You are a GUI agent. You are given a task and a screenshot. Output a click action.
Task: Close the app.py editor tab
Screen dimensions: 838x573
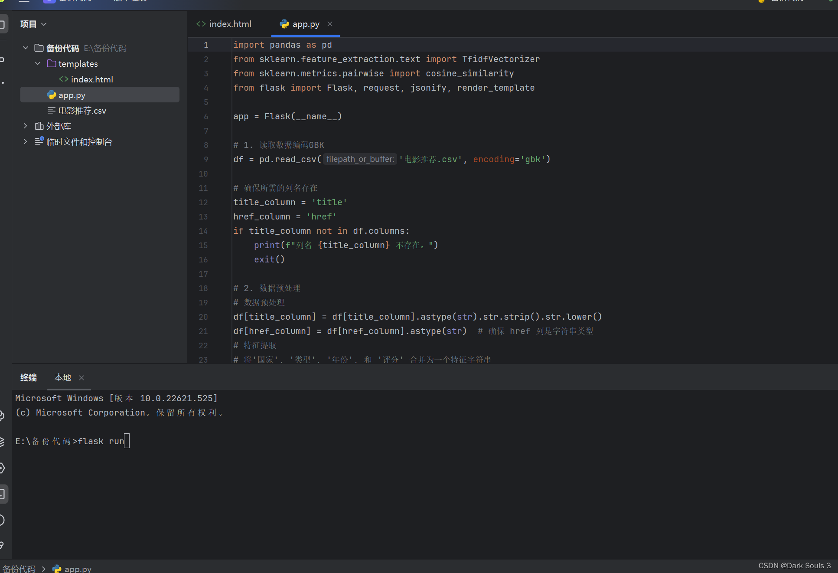pos(330,24)
